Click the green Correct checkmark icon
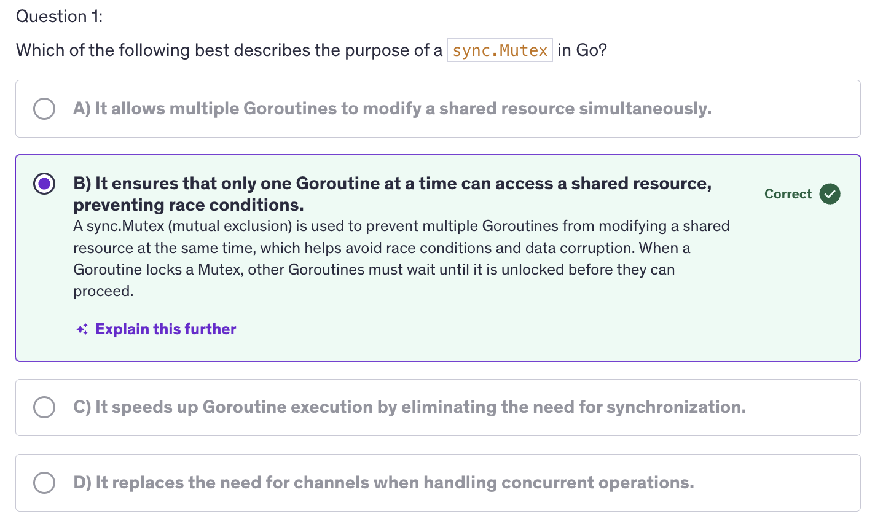Viewport: 875px width, 527px height. pos(830,194)
